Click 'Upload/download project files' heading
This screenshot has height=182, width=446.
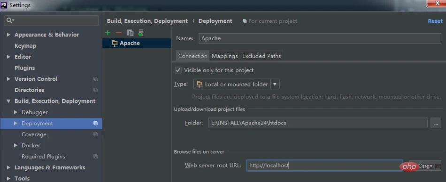point(209,109)
